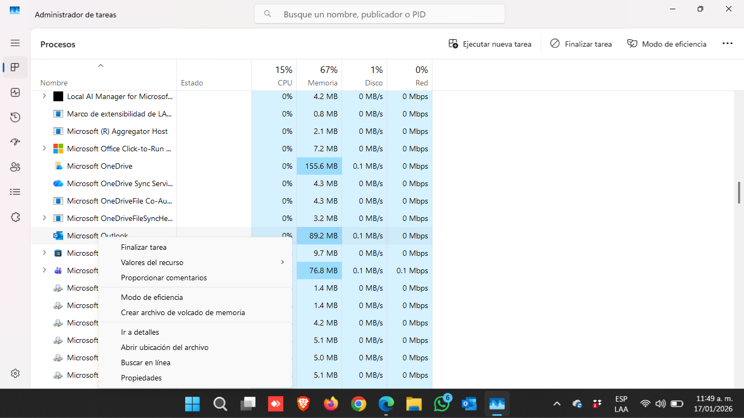Open the clock and date in taskbar

point(713,403)
